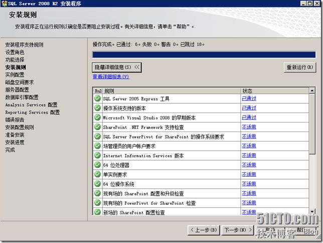Click check icon for 单实例要求
323x243 pixels.
pos(97,174)
